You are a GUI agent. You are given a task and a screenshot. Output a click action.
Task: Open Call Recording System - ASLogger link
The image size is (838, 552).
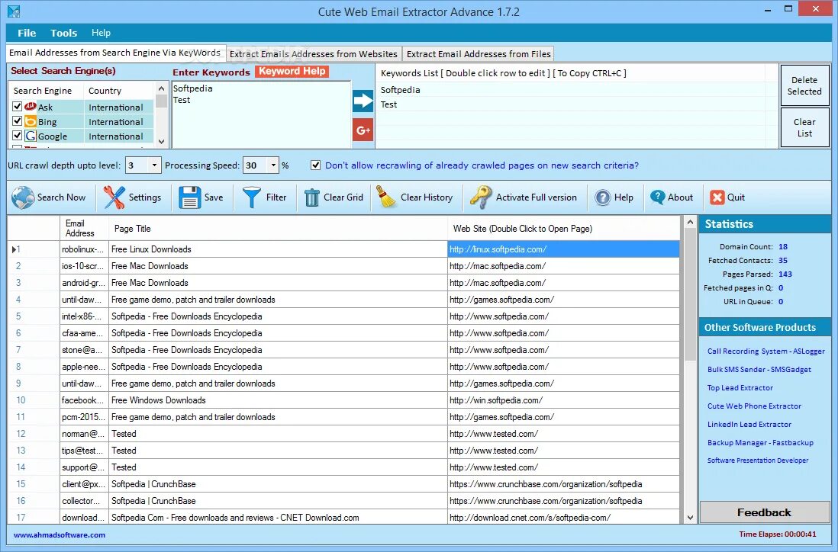(765, 351)
